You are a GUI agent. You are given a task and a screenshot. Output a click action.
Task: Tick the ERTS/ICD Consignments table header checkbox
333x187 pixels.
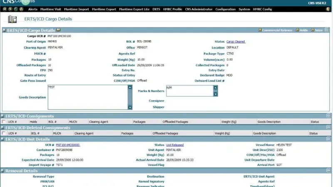(4, 122)
